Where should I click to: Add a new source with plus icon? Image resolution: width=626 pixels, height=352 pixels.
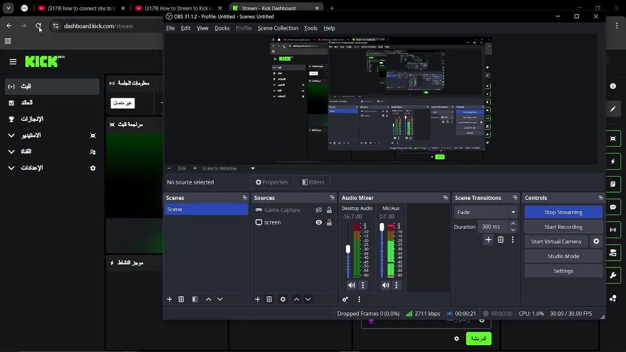(x=257, y=299)
